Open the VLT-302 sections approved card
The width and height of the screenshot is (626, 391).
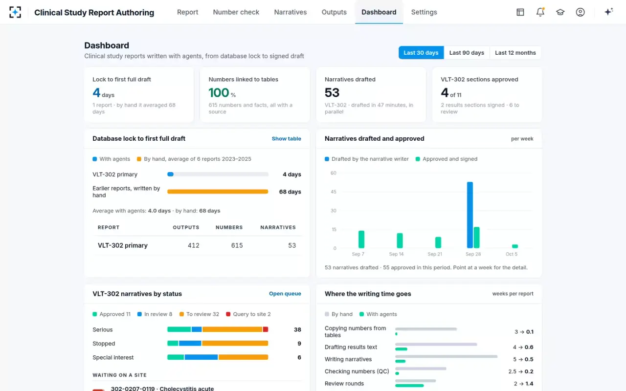487,95
